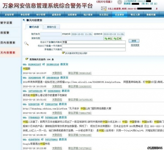Click the 开始时间 date field
This screenshot has height=150, width=164.
[82, 34]
